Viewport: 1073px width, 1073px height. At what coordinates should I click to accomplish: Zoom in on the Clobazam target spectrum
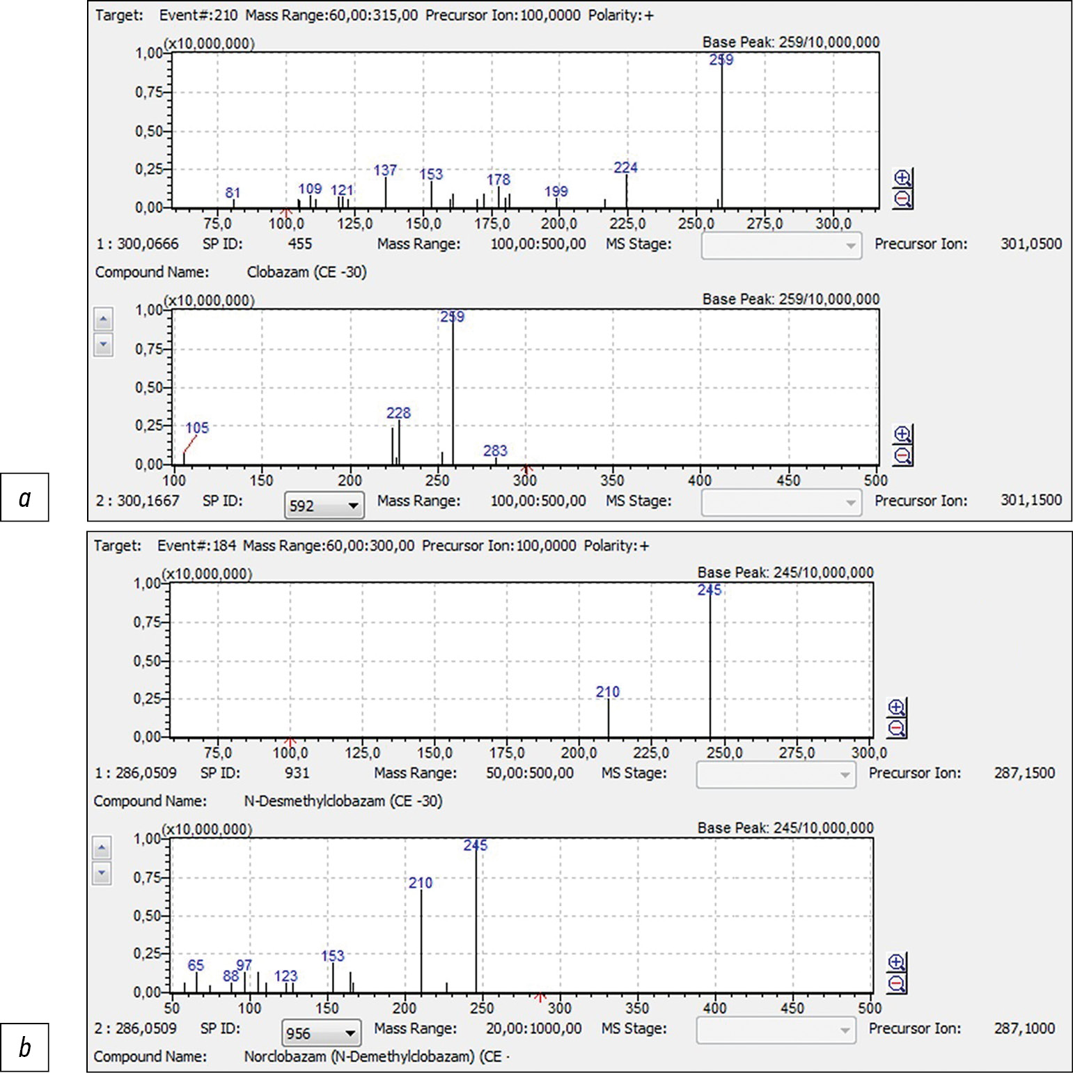pos(902,178)
